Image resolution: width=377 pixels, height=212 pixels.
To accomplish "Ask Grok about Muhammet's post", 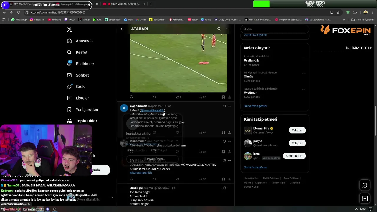I will click(224, 141).
